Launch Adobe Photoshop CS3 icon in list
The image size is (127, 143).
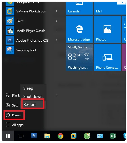[10, 40]
